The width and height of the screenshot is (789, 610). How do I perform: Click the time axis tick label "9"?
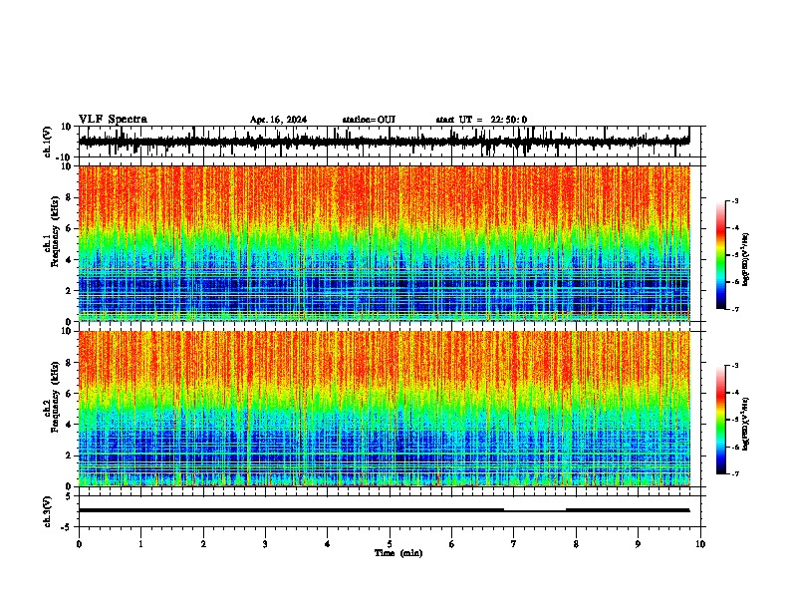(x=638, y=544)
